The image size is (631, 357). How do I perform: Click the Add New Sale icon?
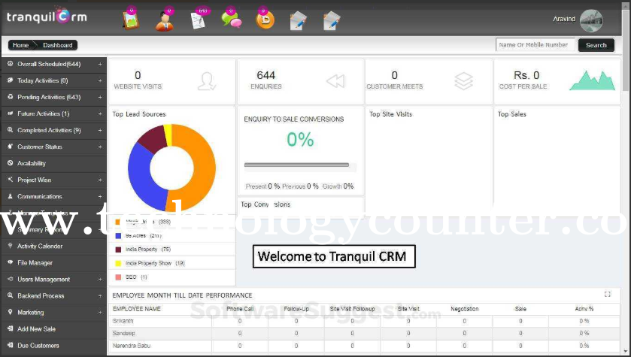10,328
